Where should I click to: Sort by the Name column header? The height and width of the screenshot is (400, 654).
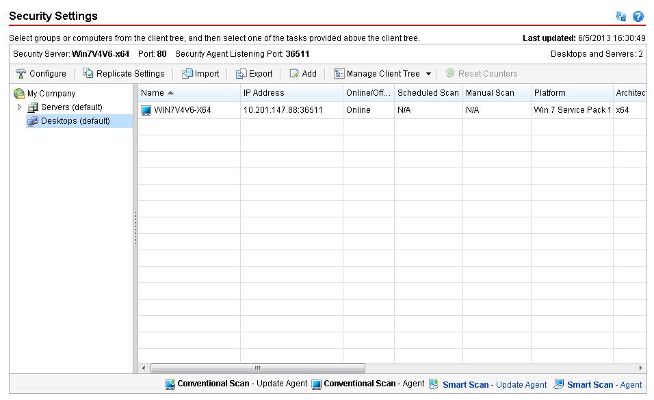point(157,93)
